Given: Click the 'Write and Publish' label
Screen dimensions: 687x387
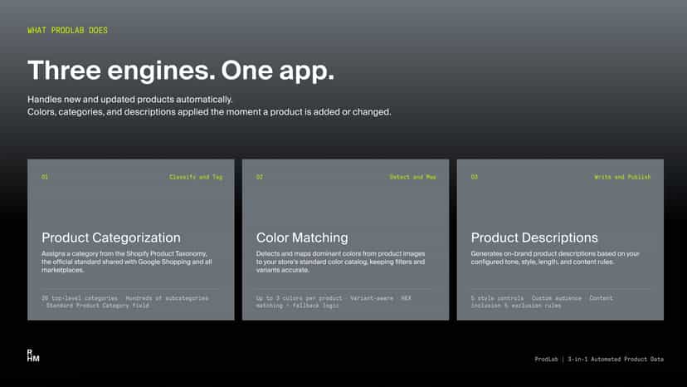Looking at the screenshot, I should [x=622, y=177].
